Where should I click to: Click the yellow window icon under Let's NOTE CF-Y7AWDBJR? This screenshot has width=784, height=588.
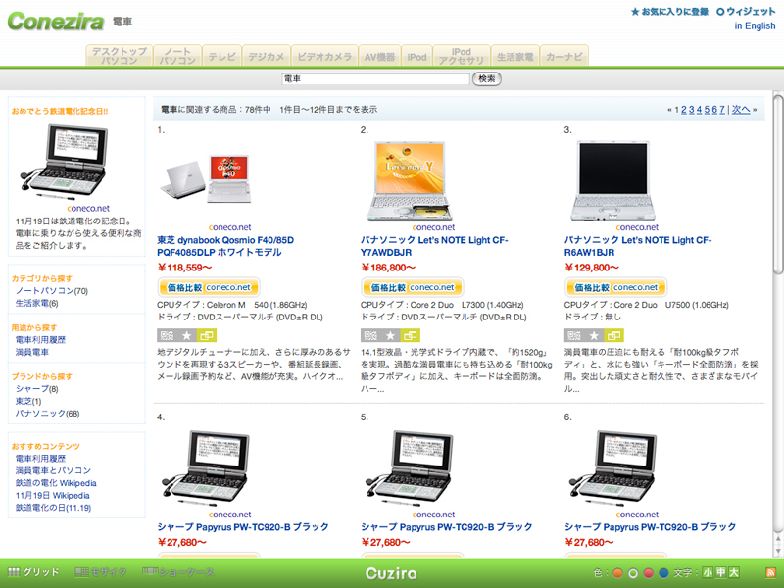(x=410, y=335)
